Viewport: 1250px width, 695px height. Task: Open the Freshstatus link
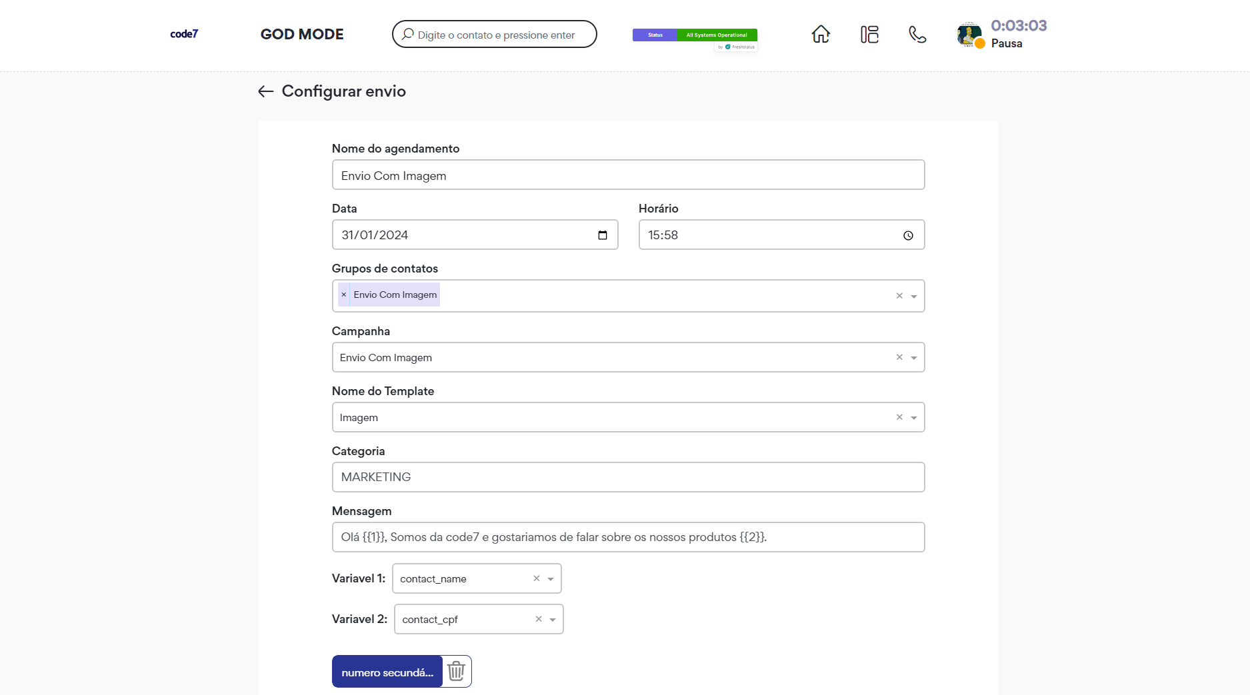pyautogui.click(x=737, y=47)
